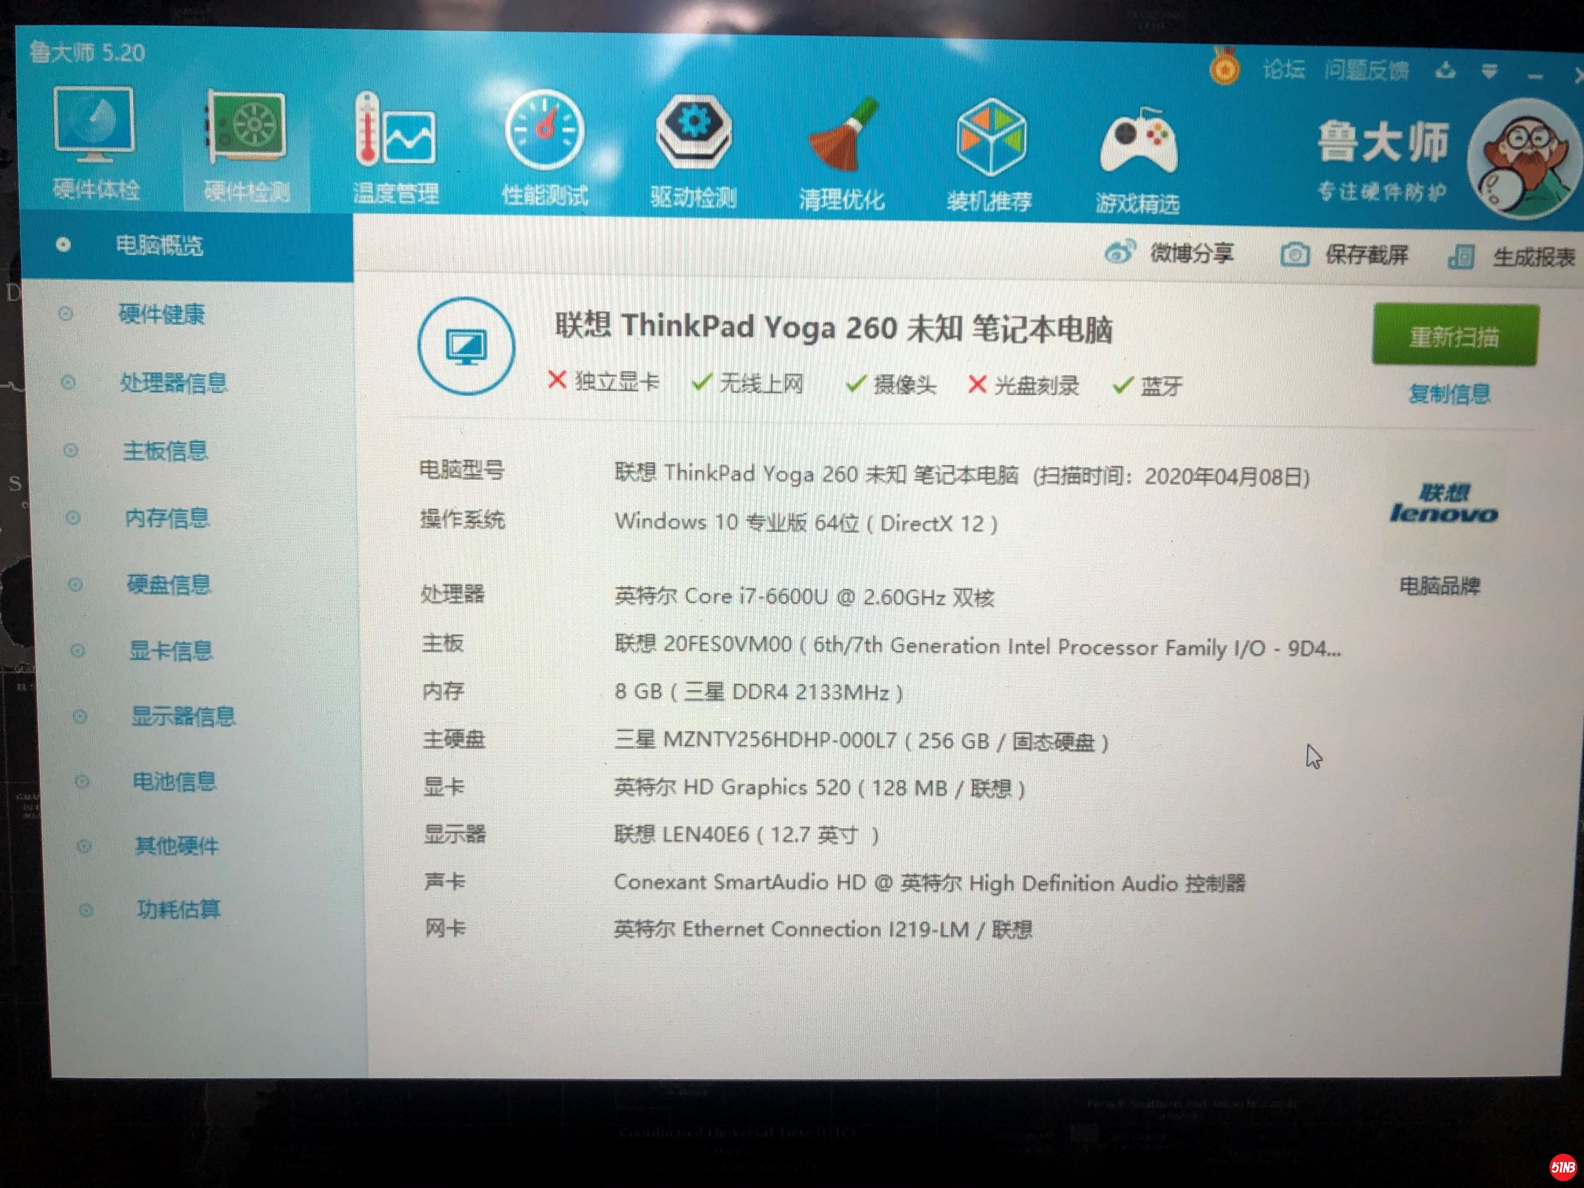
Task: Open the title bar dropdown arrow menu
Action: click(1489, 71)
